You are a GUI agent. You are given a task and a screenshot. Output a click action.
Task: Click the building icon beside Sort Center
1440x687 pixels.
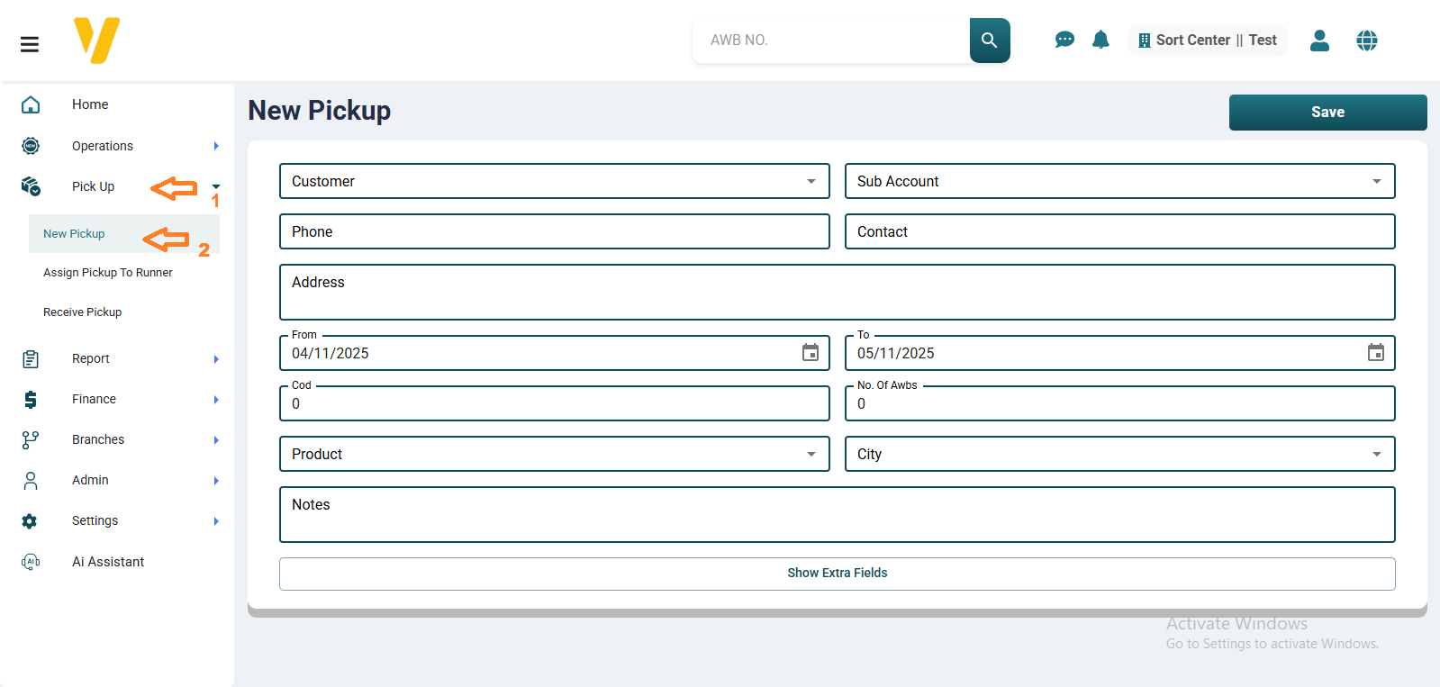[x=1144, y=41]
